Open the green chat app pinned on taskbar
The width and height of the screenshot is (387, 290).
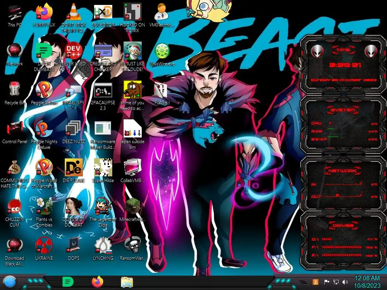coord(68,282)
